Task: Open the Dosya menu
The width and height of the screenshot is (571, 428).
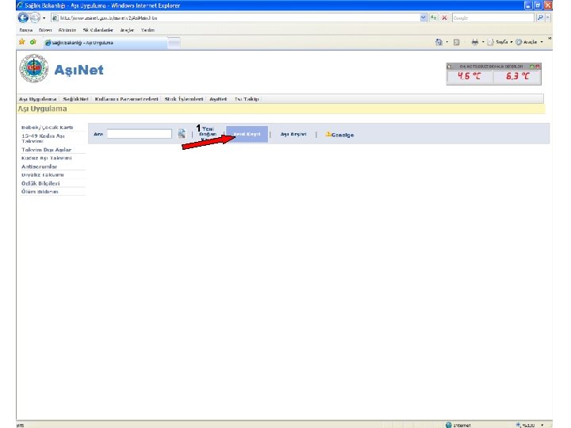Action: click(26, 30)
